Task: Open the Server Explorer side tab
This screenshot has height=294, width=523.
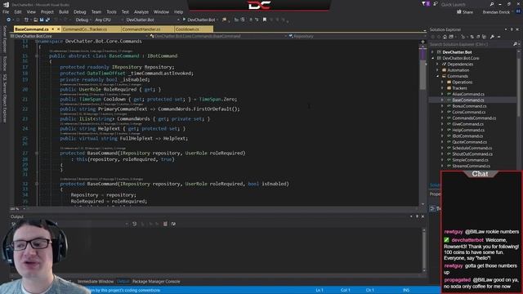Action: pyautogui.click(x=4, y=39)
